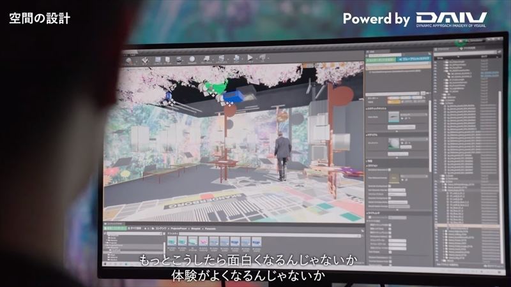Click the Build toolbar icon
This screenshot has height=287, width=511.
(236, 58)
